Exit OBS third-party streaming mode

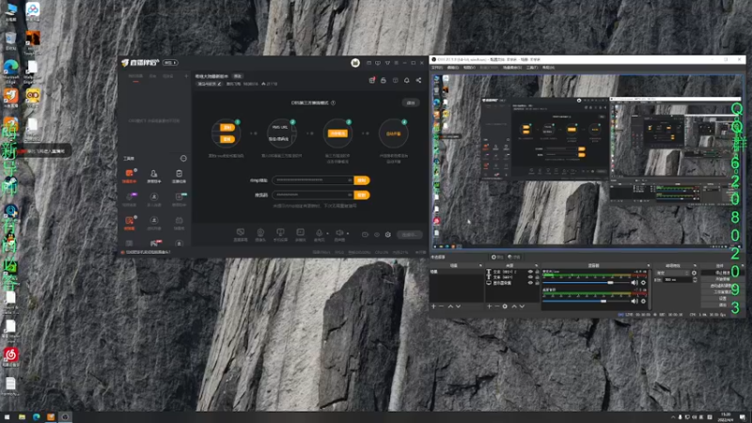tap(411, 102)
